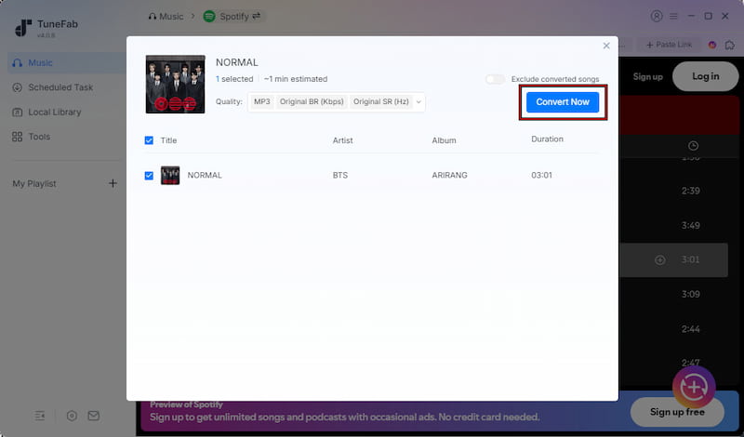Click the Spotify Sign up link

point(647,76)
